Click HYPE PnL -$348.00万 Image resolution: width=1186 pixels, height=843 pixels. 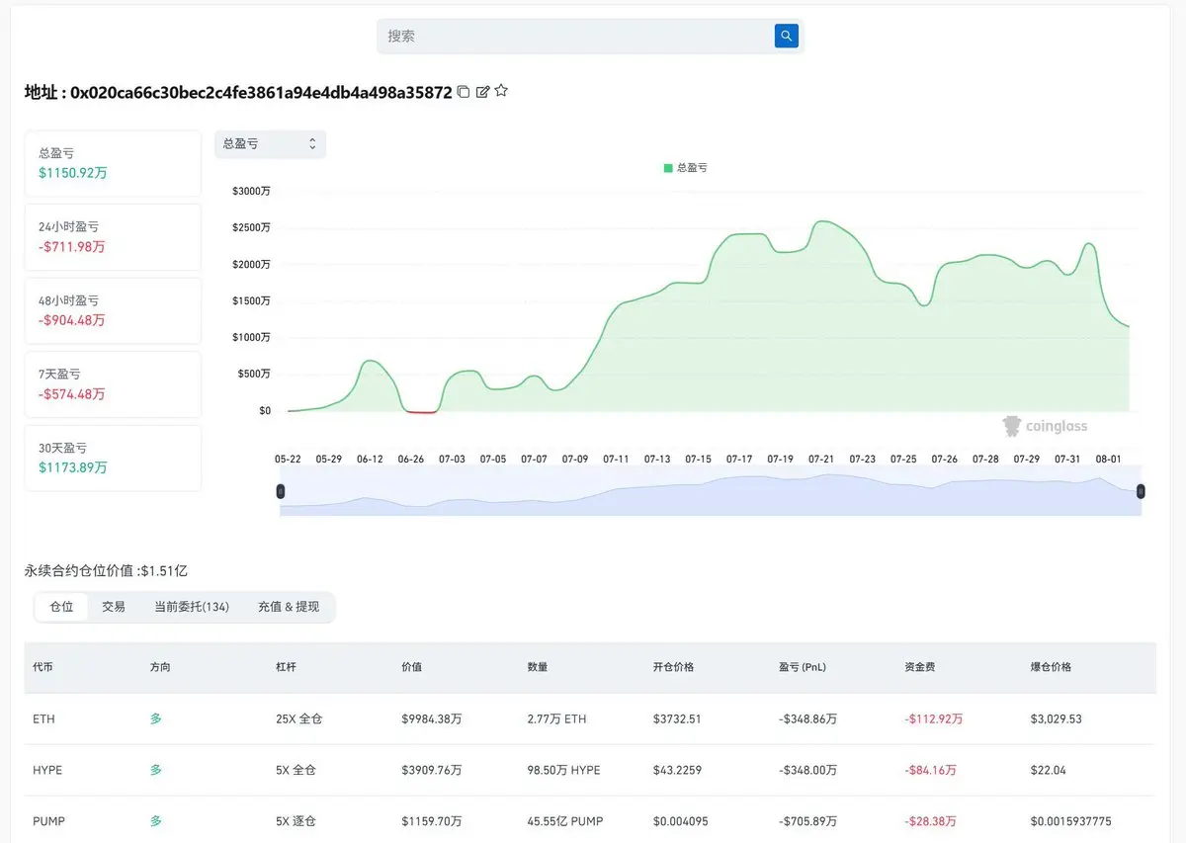coord(808,770)
